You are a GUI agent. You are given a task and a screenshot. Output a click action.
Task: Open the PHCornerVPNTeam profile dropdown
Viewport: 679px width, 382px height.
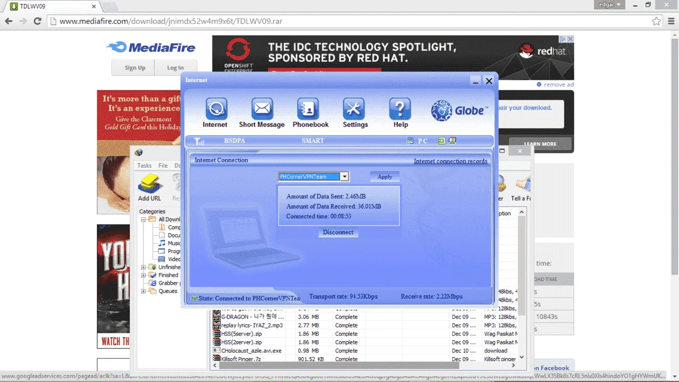(344, 176)
